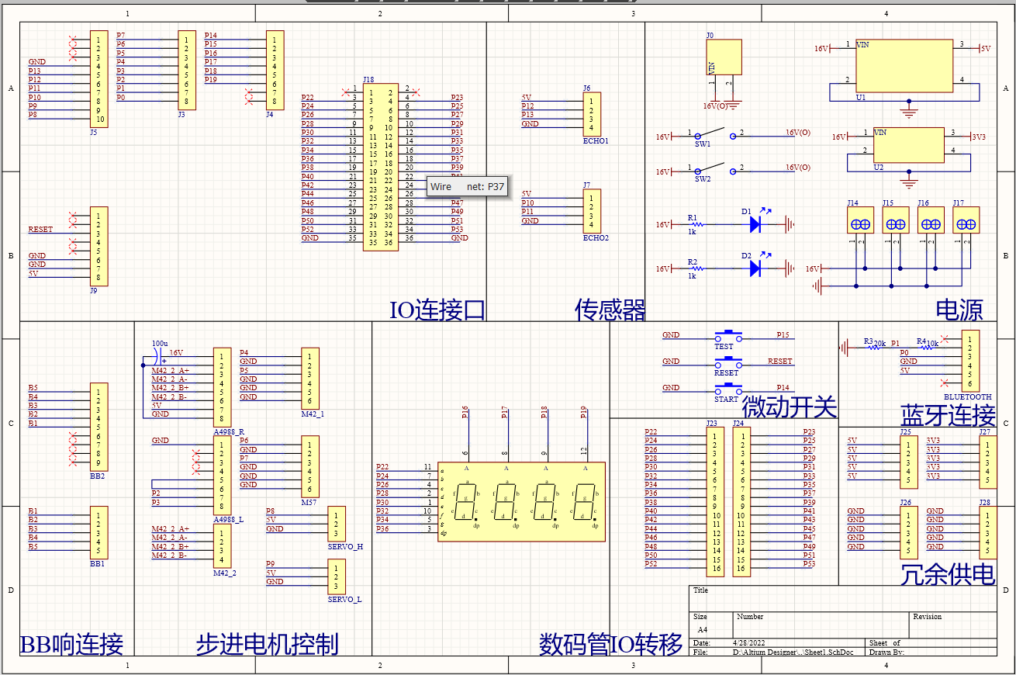Select the J28 GND header
The image size is (1016, 675).
click(x=987, y=533)
